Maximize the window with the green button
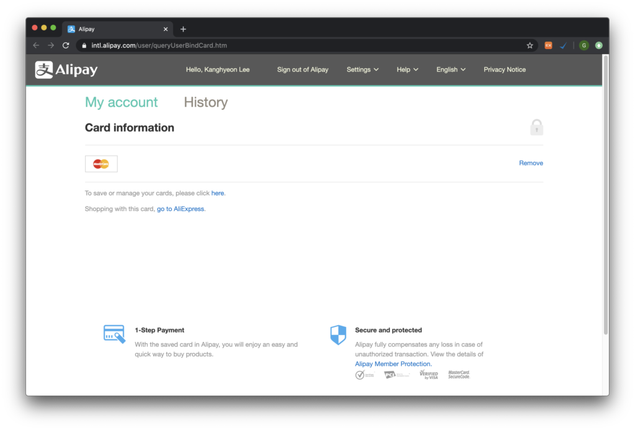 coord(53,28)
